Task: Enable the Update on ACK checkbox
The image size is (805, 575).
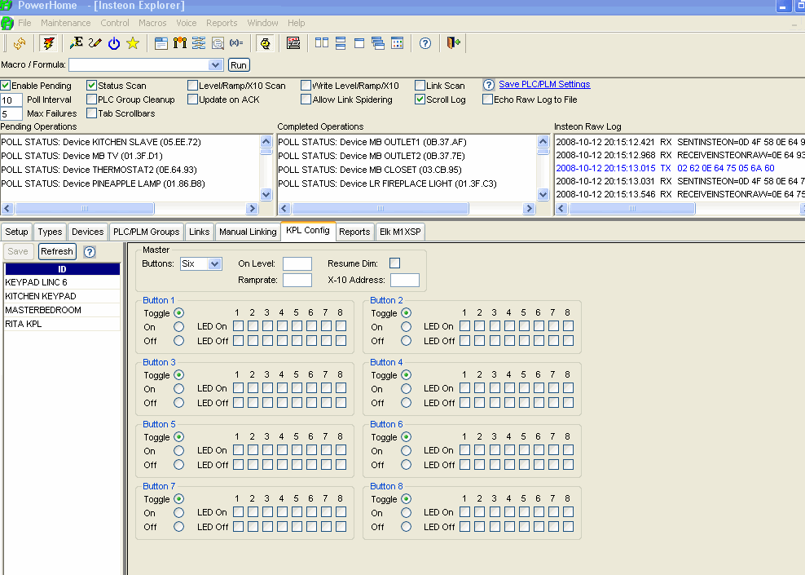Action: 192,100
